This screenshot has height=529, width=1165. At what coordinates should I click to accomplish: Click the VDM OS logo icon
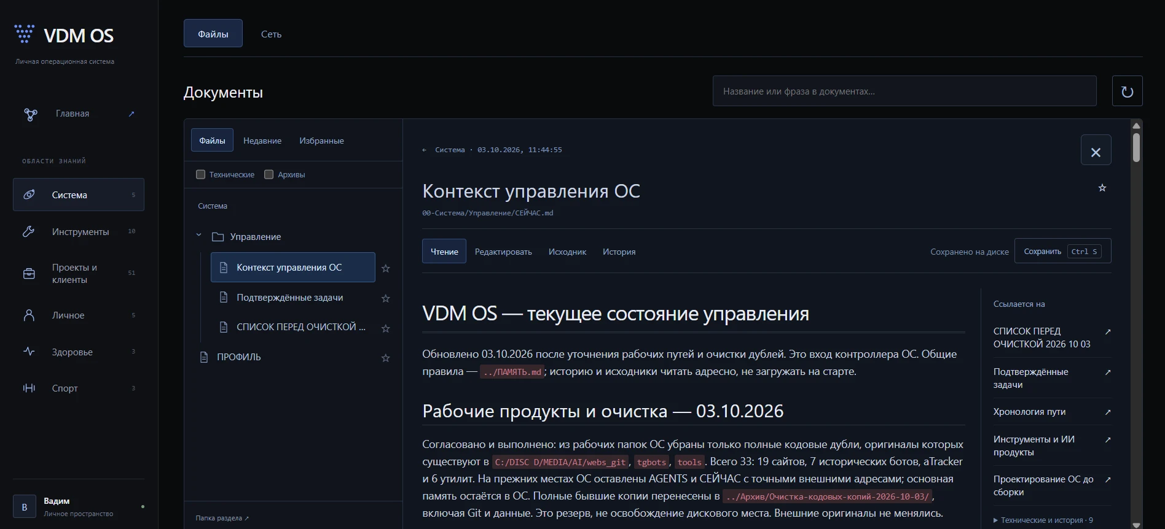pos(24,34)
